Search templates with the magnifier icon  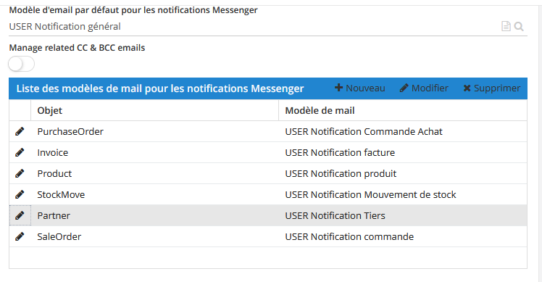click(519, 26)
